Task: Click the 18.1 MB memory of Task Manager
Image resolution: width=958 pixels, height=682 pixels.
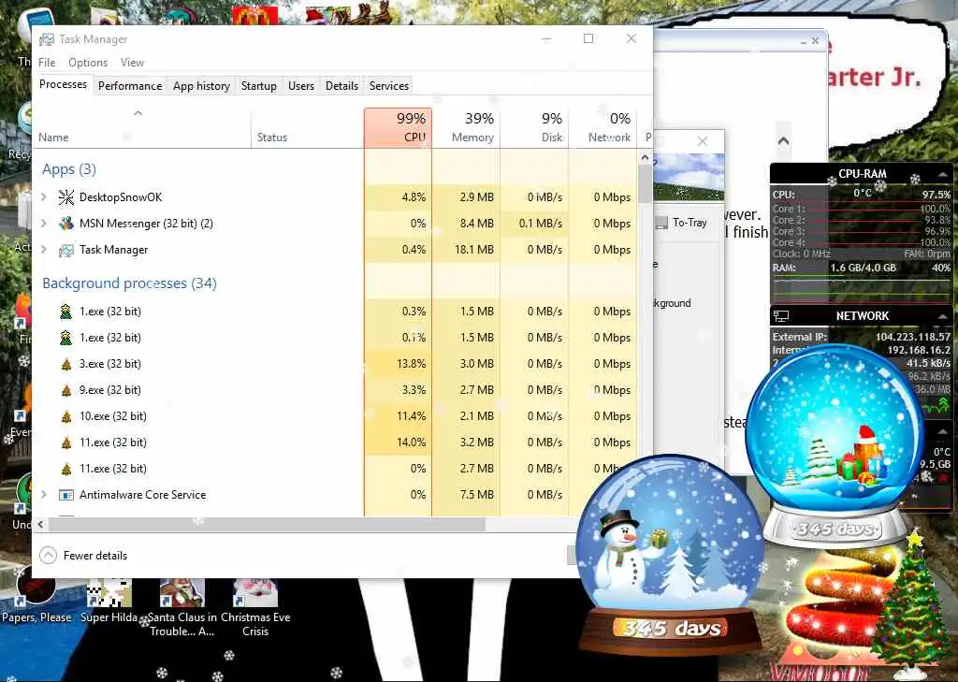Action: (474, 250)
